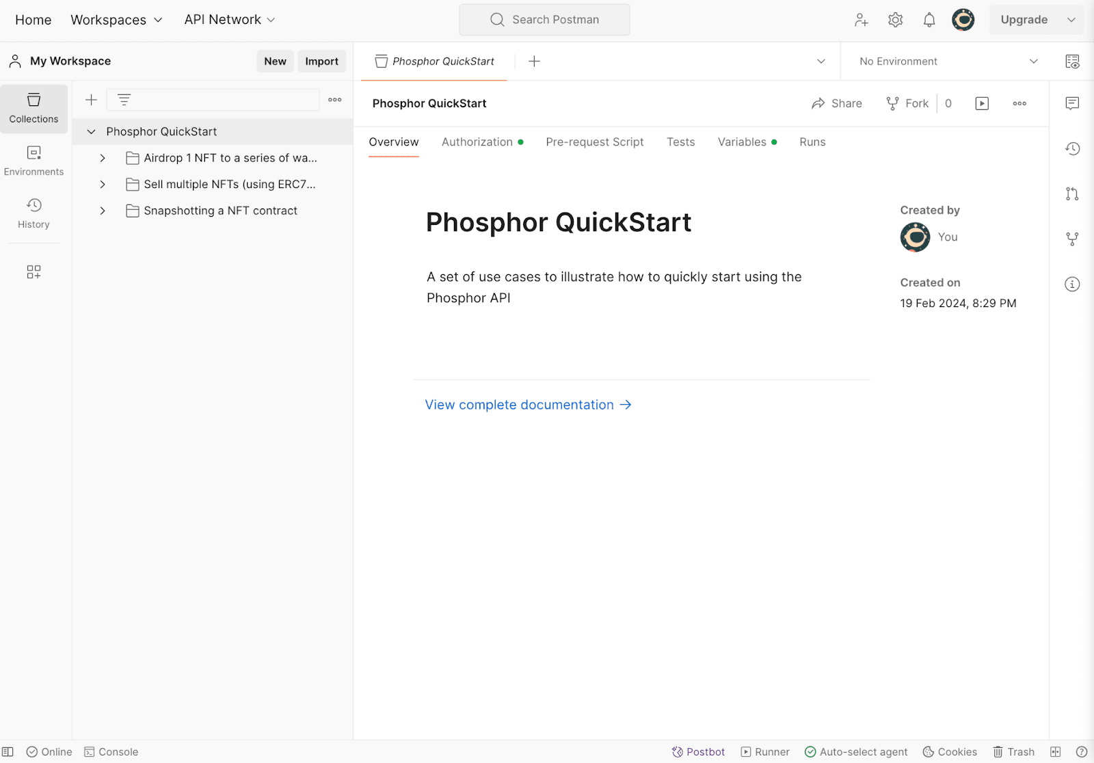Click the invite collaborators icon
The width and height of the screenshot is (1094, 763).
(x=862, y=20)
